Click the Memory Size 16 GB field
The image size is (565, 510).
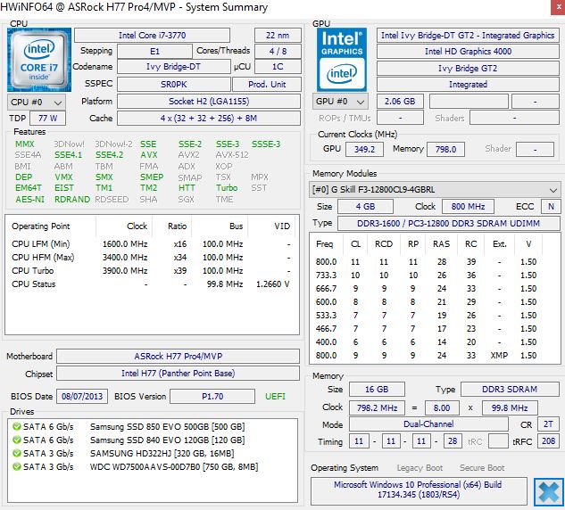[x=377, y=390]
